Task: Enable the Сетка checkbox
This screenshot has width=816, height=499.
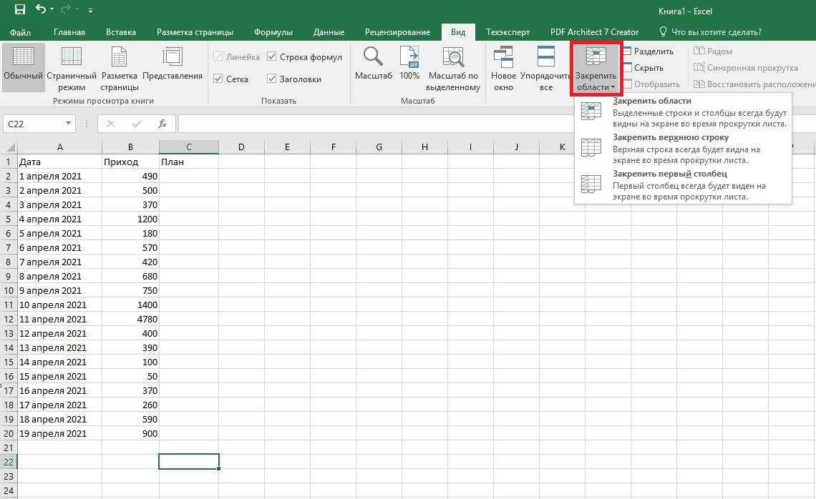Action: (218, 79)
